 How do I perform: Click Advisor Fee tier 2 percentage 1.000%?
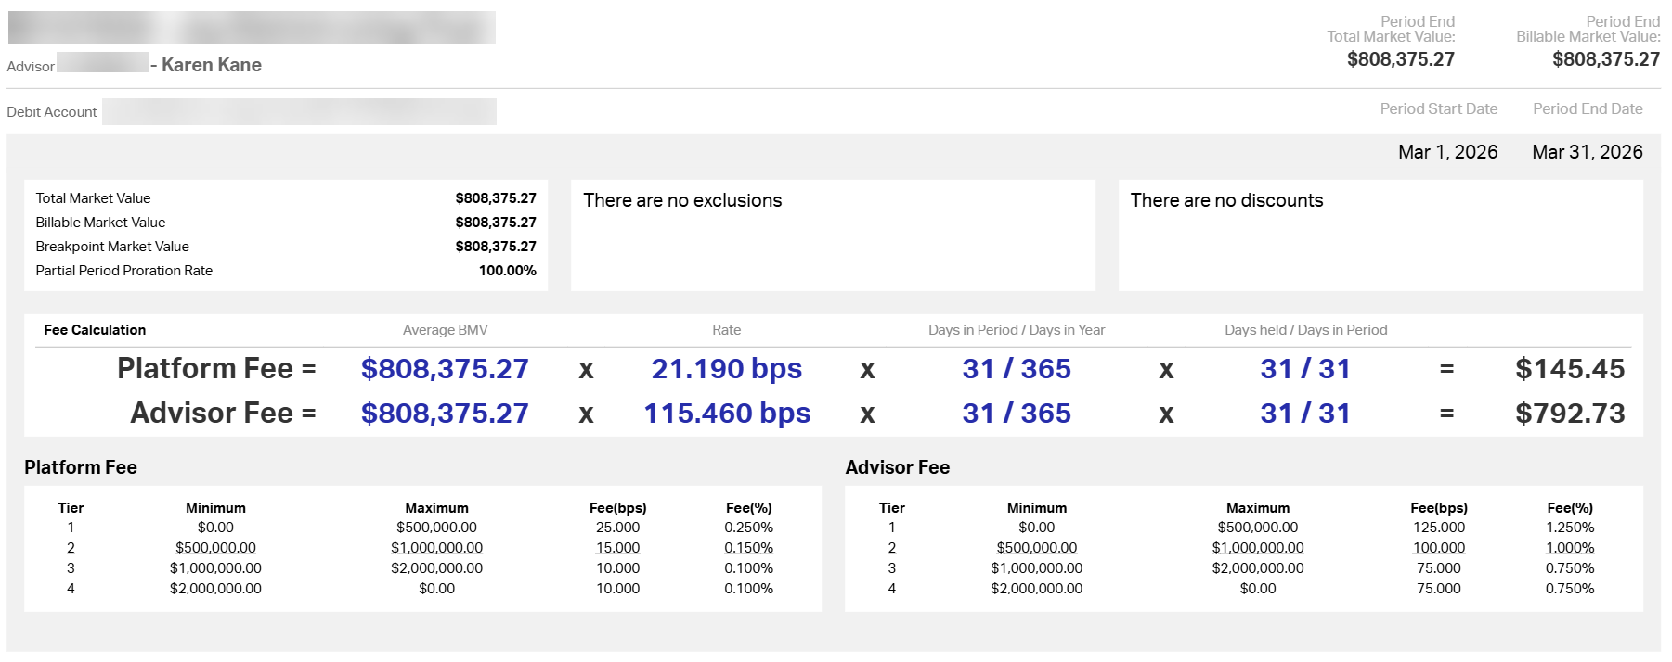tap(1569, 548)
